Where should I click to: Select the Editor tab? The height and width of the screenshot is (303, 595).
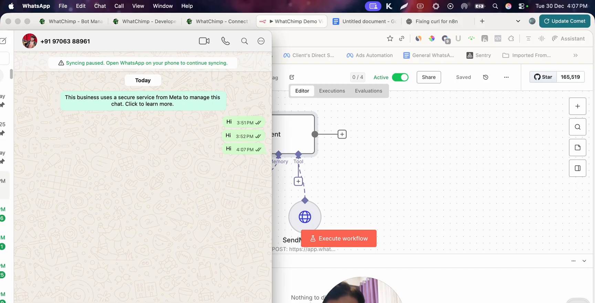pyautogui.click(x=302, y=91)
